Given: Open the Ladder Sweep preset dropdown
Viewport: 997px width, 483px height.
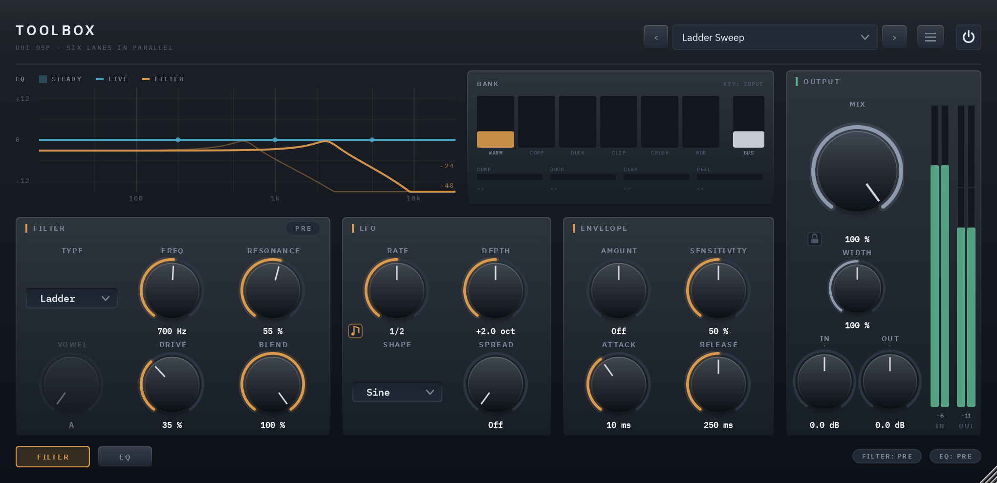Looking at the screenshot, I should (775, 37).
